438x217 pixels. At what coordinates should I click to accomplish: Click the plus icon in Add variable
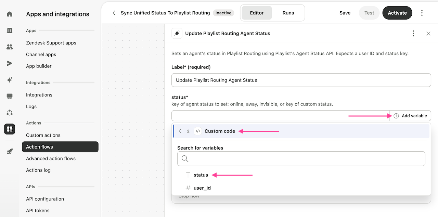[x=396, y=116]
